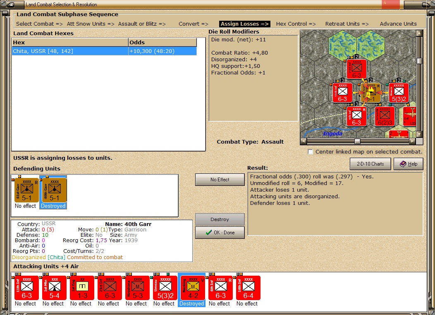
Task: Click the Assign Losses subphase label
Action: point(245,24)
